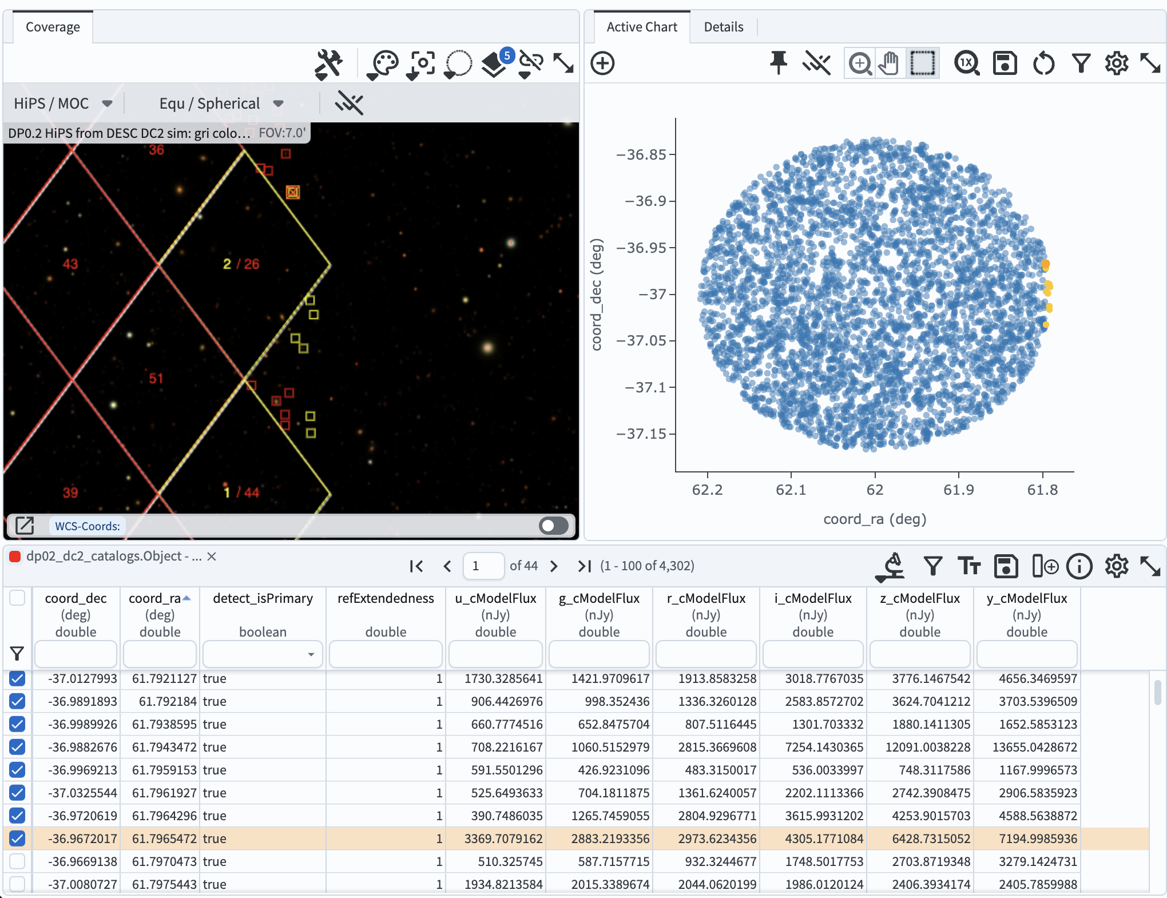Go to the next table page
This screenshot has height=898, width=1167.
tap(554, 566)
